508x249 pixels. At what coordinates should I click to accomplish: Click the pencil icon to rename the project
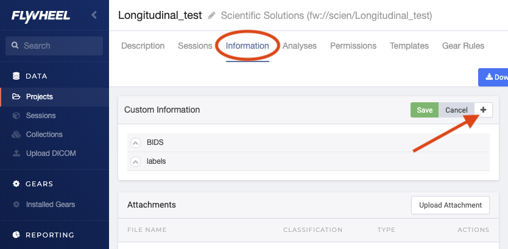pyautogui.click(x=211, y=15)
